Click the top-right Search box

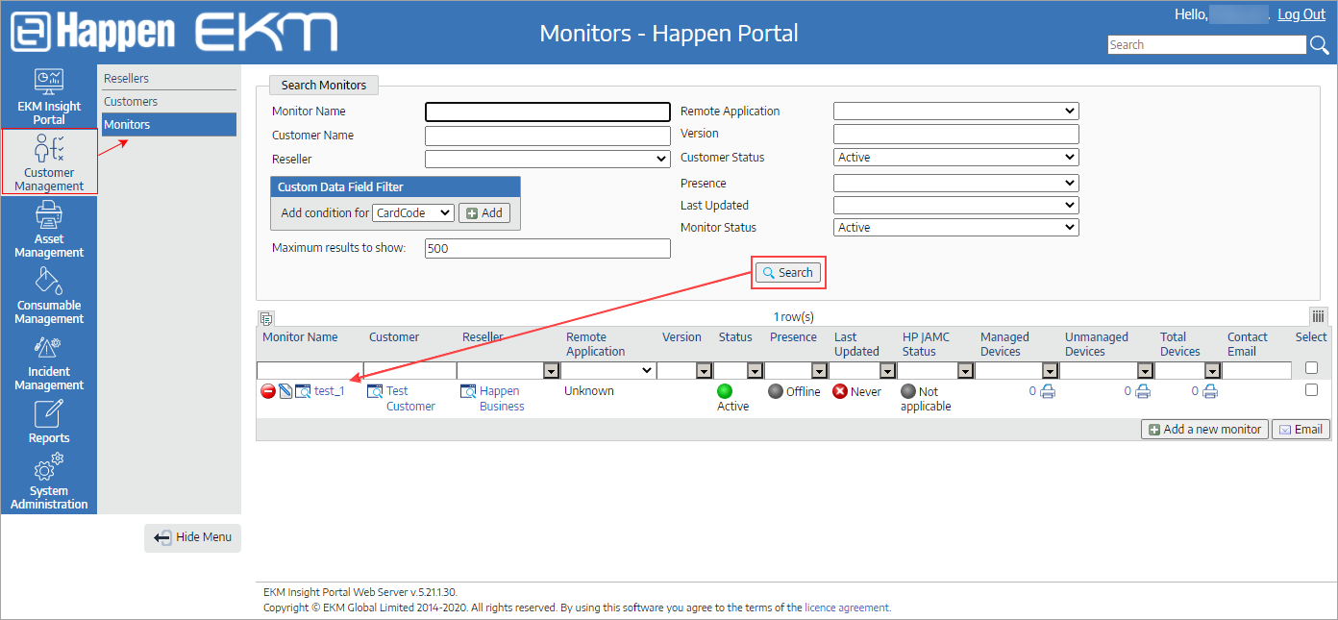[1207, 44]
